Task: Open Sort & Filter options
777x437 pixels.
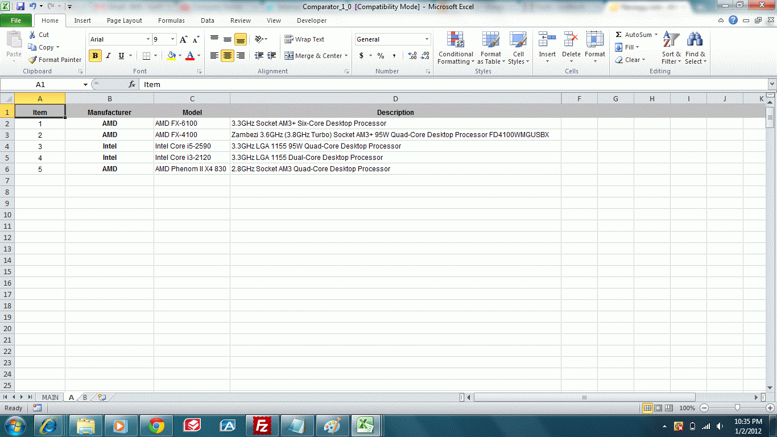Action: [x=671, y=48]
